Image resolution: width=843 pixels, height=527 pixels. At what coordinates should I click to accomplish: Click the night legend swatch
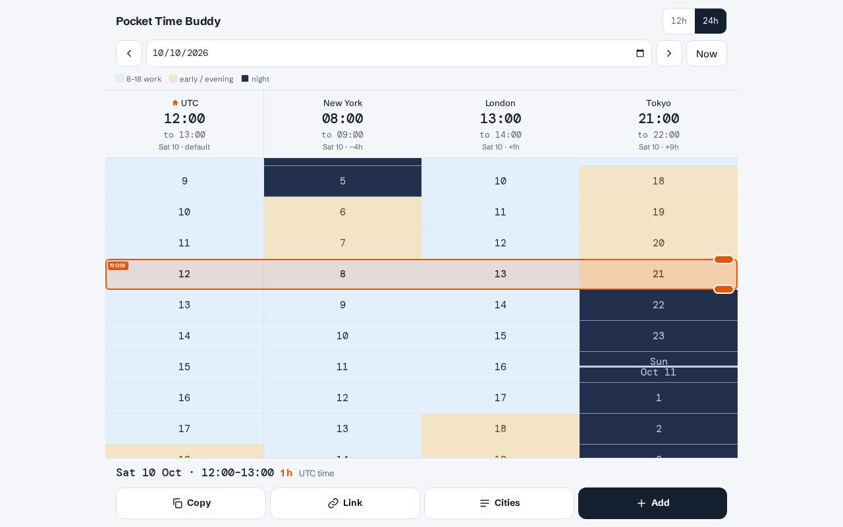pos(245,78)
